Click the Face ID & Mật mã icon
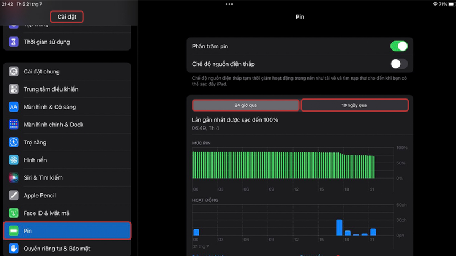Image resolution: width=456 pixels, height=256 pixels. pos(13,213)
